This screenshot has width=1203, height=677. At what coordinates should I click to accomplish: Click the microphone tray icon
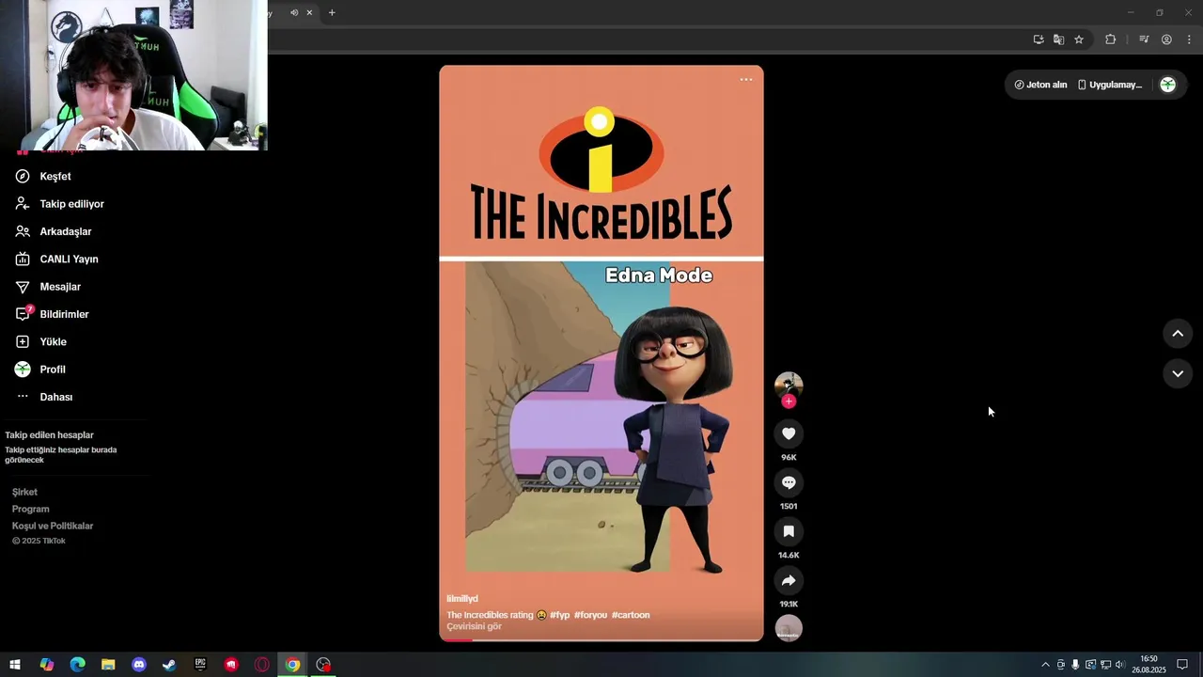(x=1075, y=665)
